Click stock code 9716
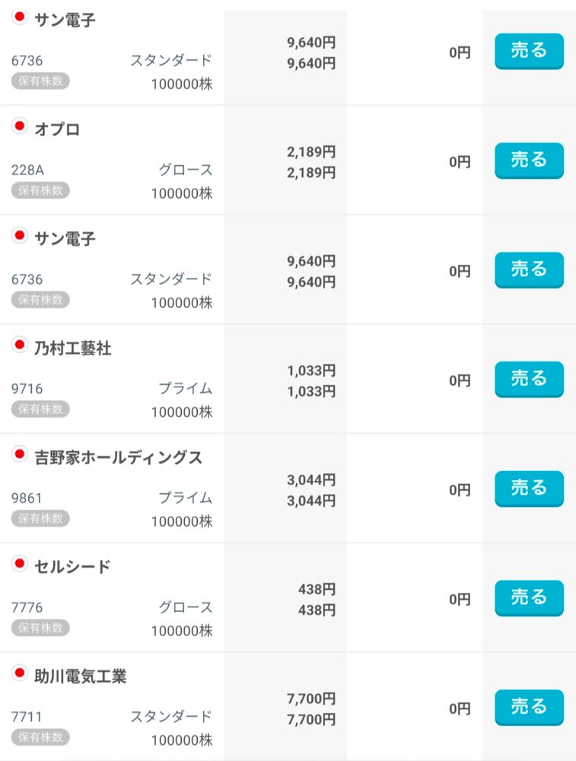This screenshot has height=761, width=576. click(x=27, y=389)
